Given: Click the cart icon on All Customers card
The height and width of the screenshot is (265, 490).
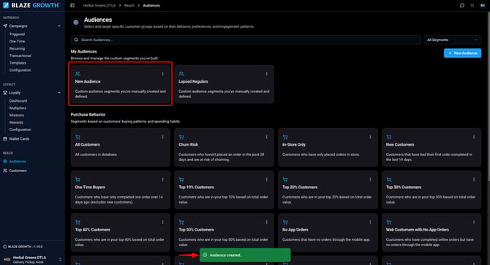Looking at the screenshot, I should [78, 137].
